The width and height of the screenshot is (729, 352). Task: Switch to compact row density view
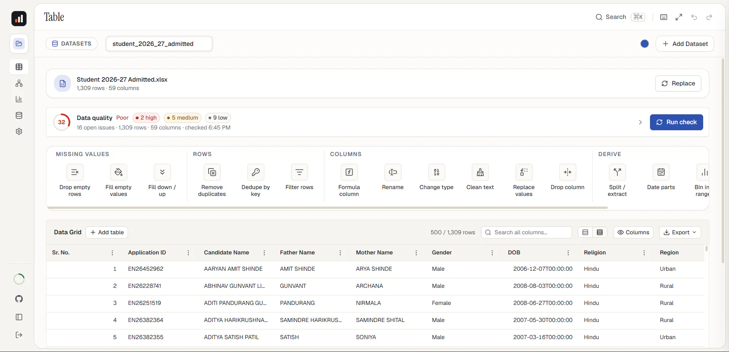[x=600, y=232]
